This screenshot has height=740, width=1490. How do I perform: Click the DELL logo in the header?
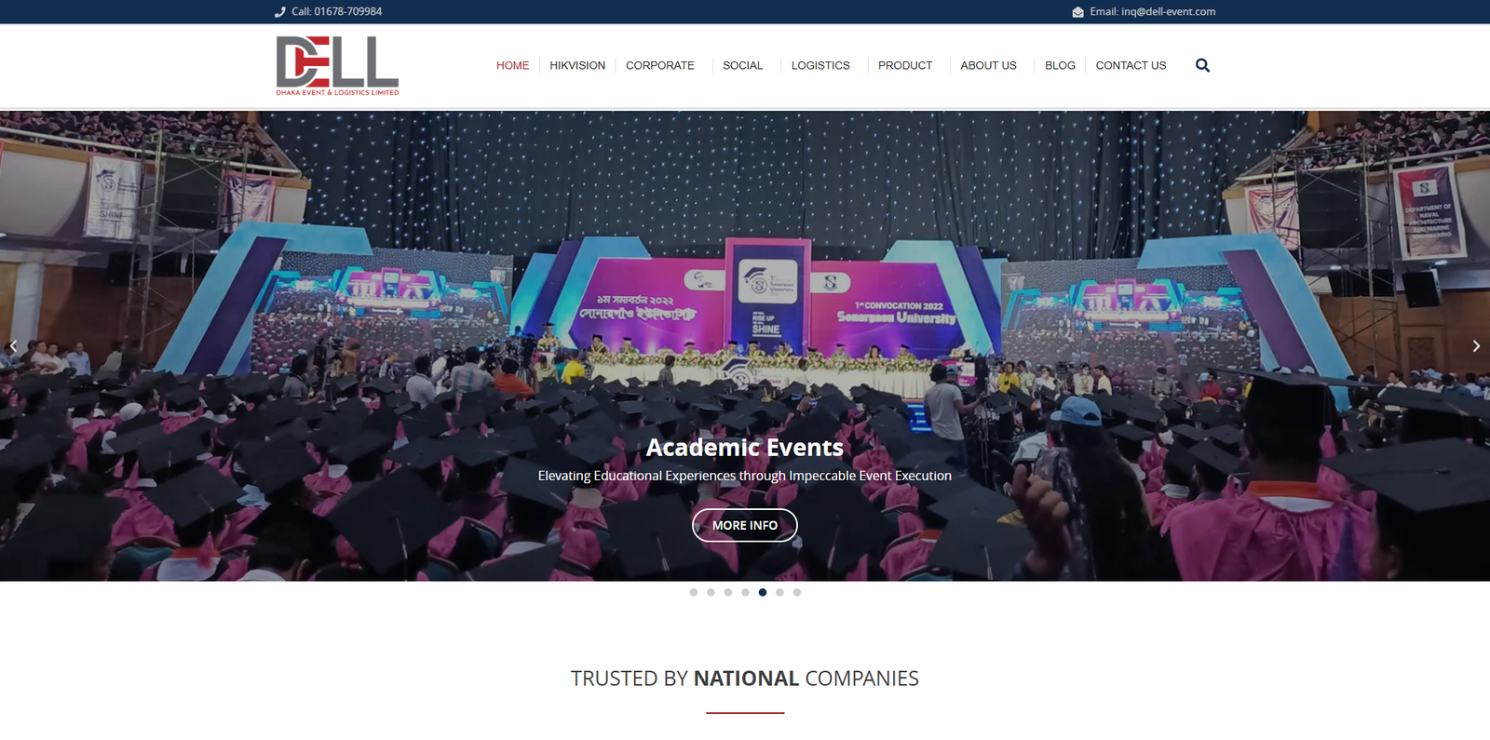coord(337,65)
